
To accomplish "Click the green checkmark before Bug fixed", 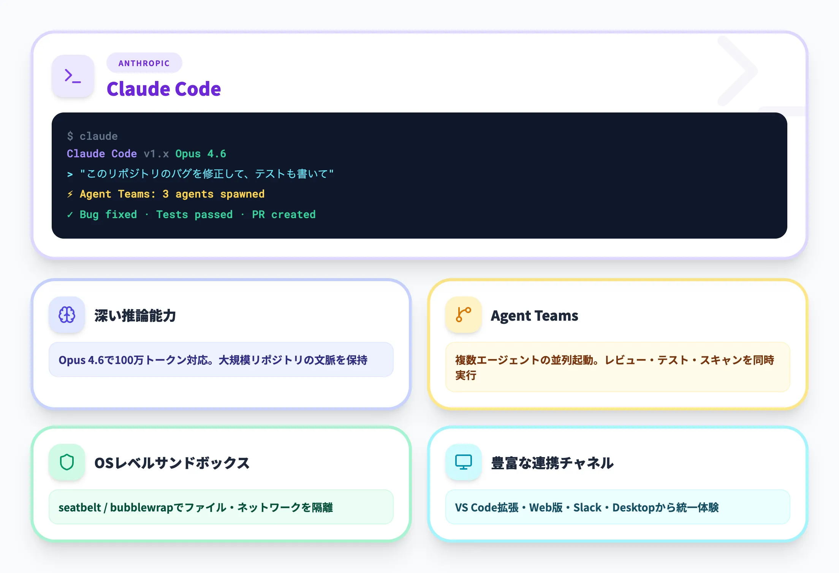I will pos(70,215).
